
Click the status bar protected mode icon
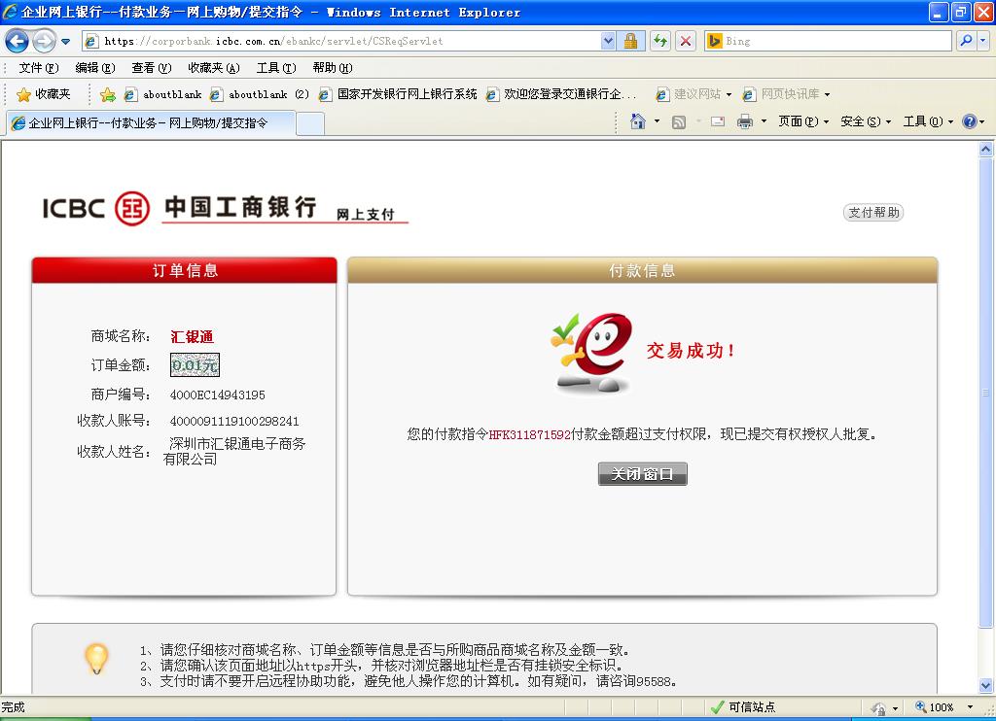point(878,708)
